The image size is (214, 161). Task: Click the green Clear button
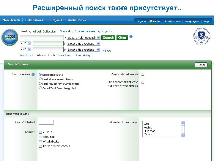122,38
